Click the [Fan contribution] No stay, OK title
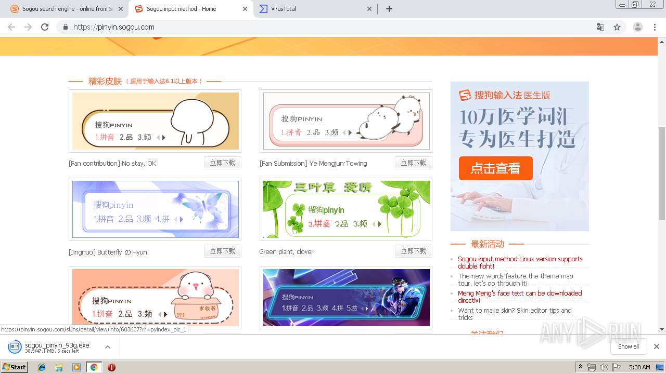Image resolution: width=666 pixels, height=374 pixels. pyautogui.click(x=112, y=163)
